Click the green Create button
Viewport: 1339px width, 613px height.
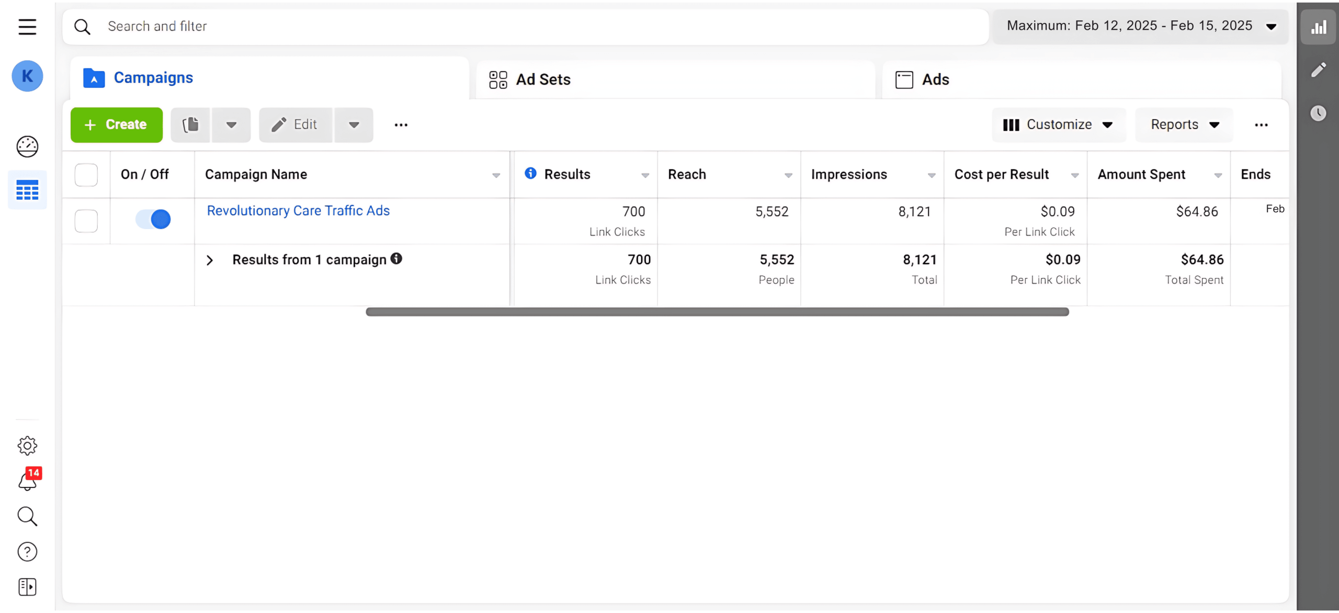point(116,124)
